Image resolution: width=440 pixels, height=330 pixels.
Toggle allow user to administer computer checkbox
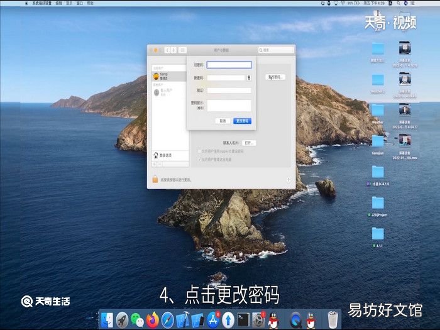199,160
